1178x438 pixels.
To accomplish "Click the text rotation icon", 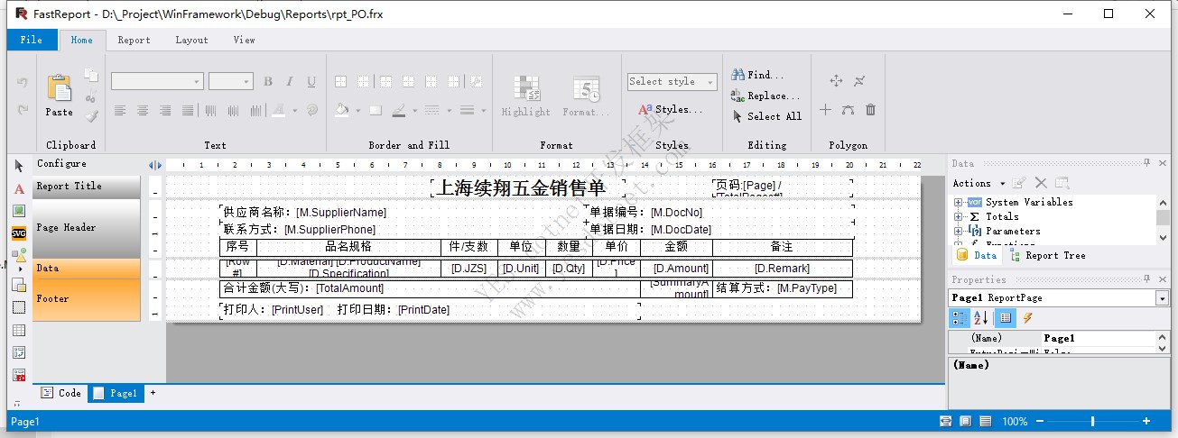I will pyautogui.click(x=312, y=111).
